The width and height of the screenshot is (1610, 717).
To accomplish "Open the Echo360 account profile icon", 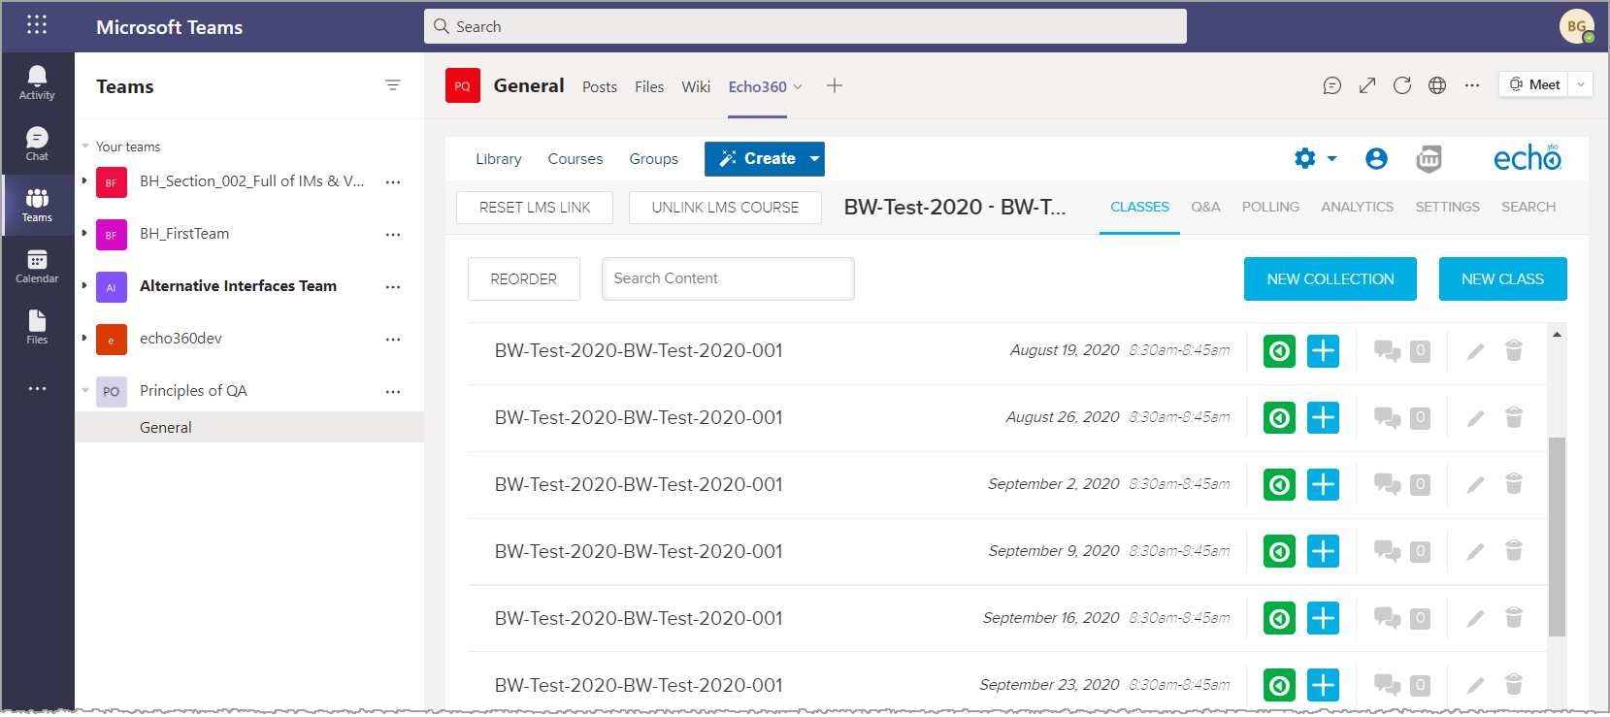I will tap(1376, 158).
